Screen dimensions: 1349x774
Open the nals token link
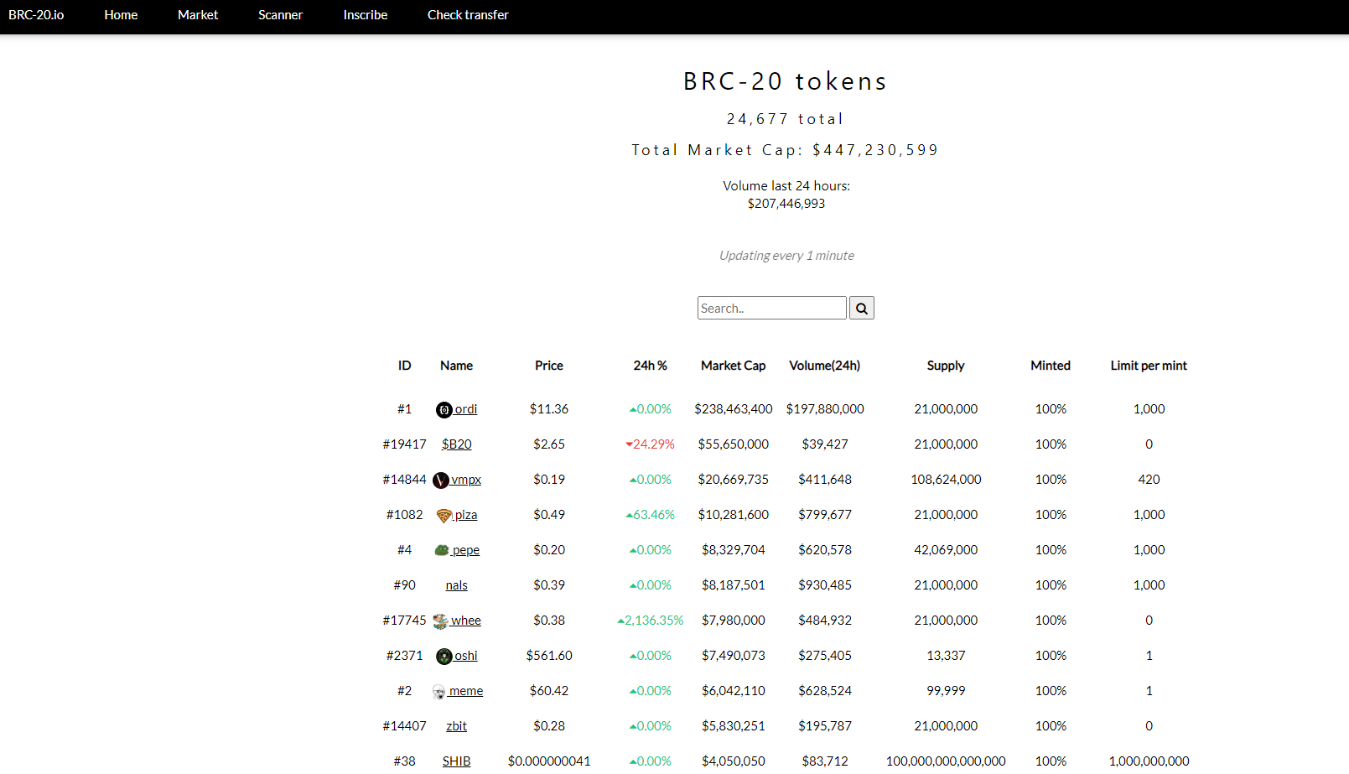(457, 585)
